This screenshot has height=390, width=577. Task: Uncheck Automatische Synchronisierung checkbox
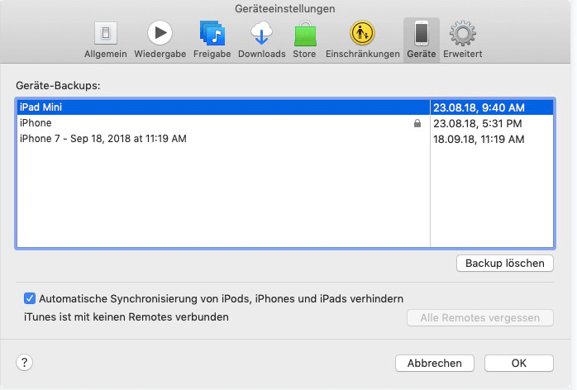[30, 298]
